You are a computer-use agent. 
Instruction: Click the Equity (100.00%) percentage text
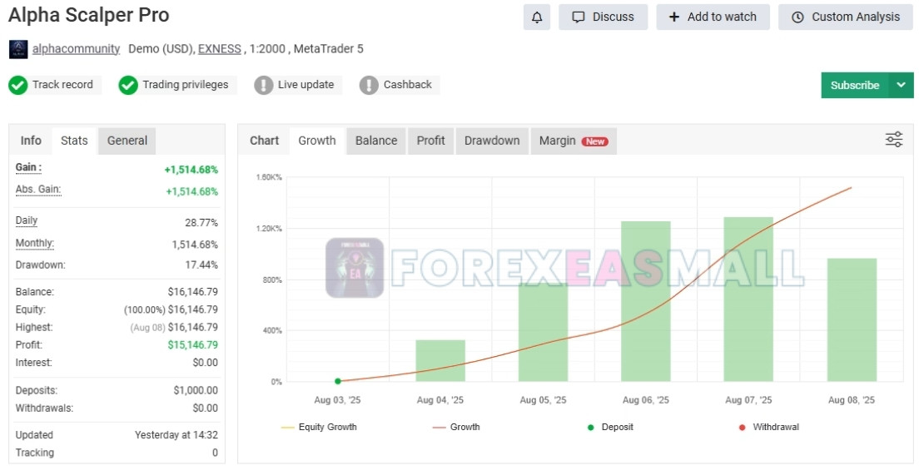coord(144,309)
